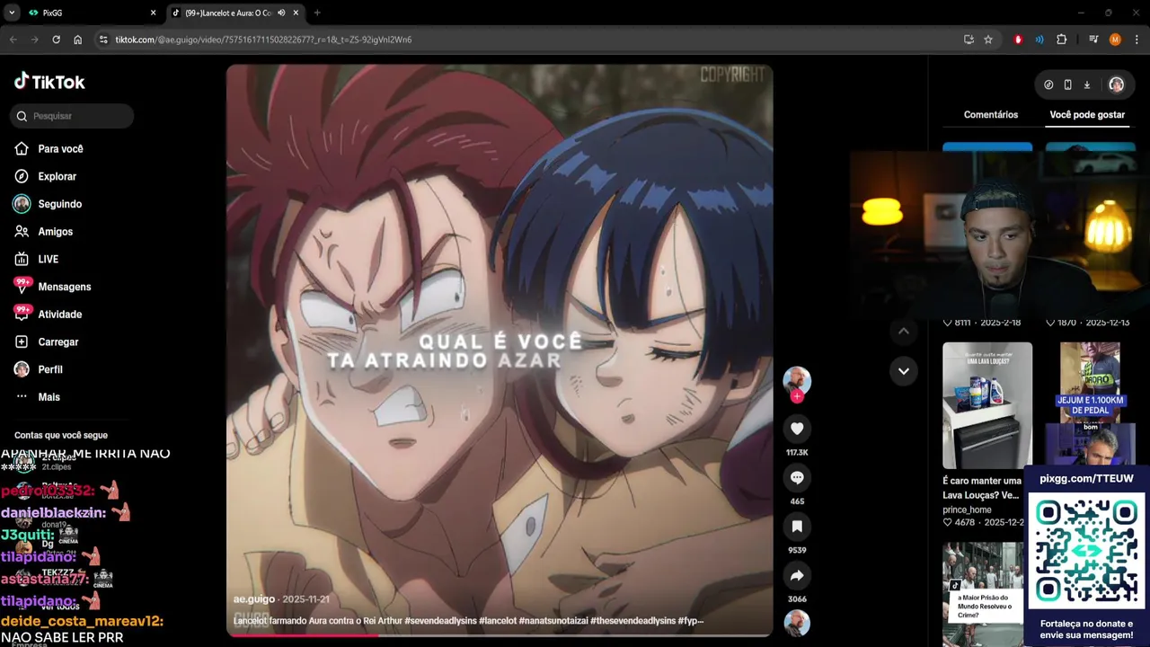Screen dimensions: 1150x647
Task: Open Amigos in the sidebar
Action: [x=55, y=232]
